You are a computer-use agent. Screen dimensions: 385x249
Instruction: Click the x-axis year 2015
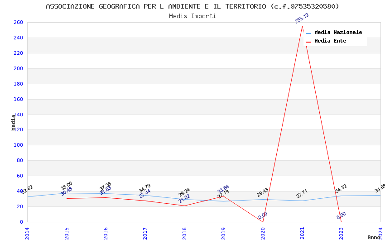pyautogui.click(x=67, y=233)
